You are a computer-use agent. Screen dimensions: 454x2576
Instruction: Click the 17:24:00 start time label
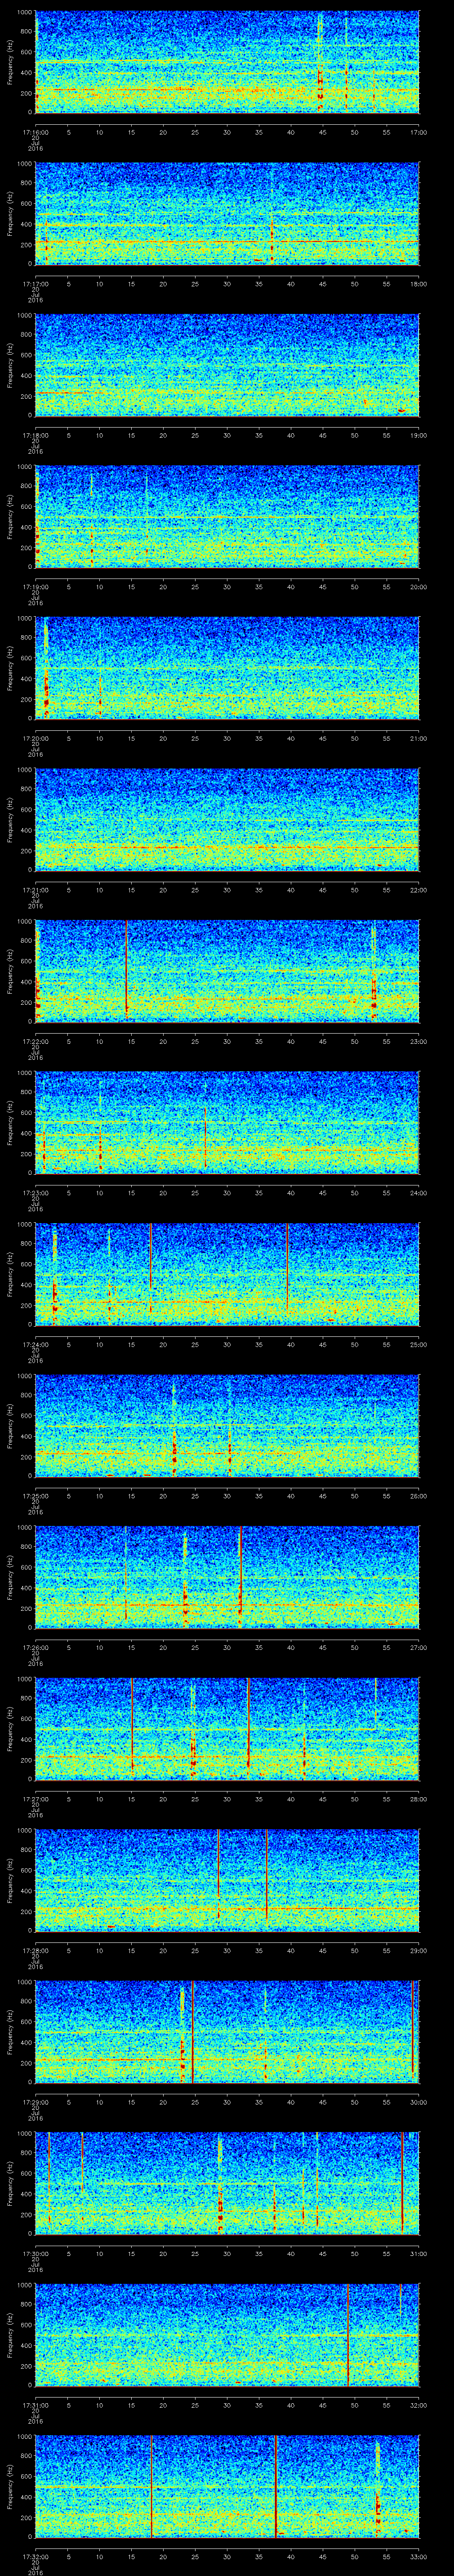pyautogui.click(x=35, y=1344)
